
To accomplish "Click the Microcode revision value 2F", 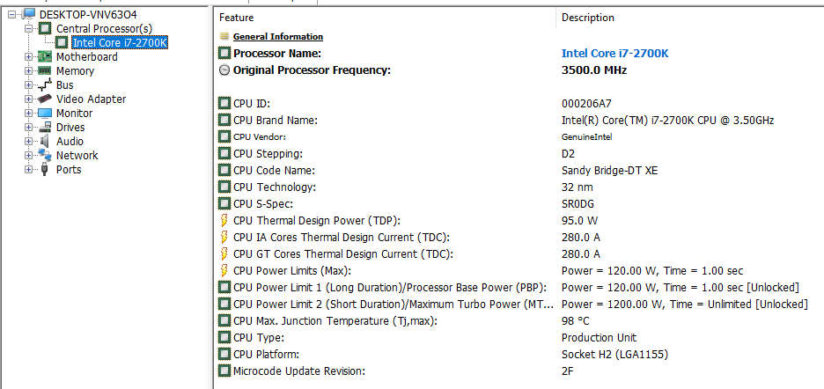I will [x=567, y=371].
